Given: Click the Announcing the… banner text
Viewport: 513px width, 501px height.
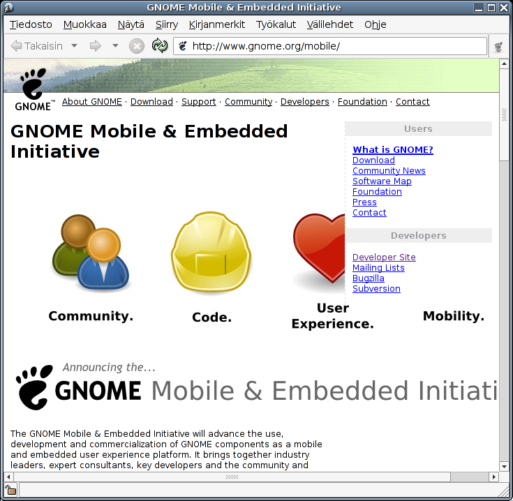Looking at the screenshot, I should (109, 367).
